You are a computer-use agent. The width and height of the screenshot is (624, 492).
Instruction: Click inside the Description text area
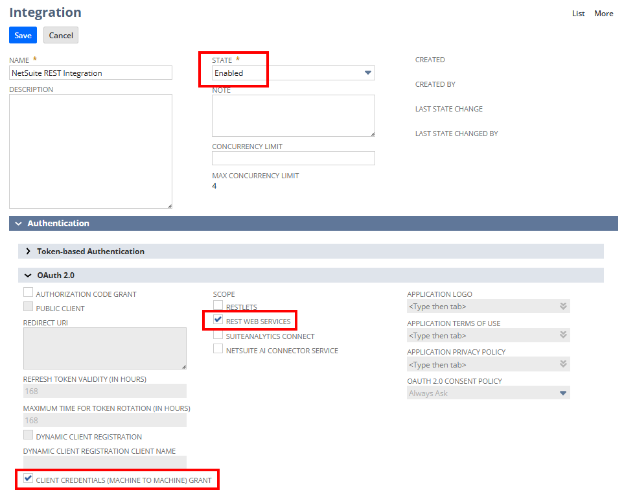pyautogui.click(x=91, y=151)
